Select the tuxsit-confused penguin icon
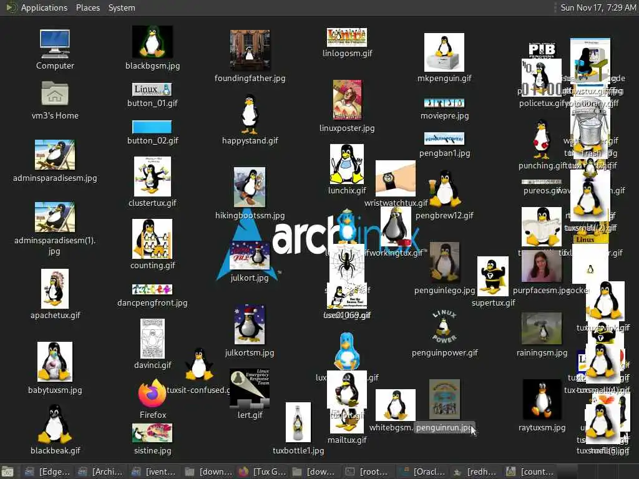639x479 pixels. pyautogui.click(x=199, y=364)
